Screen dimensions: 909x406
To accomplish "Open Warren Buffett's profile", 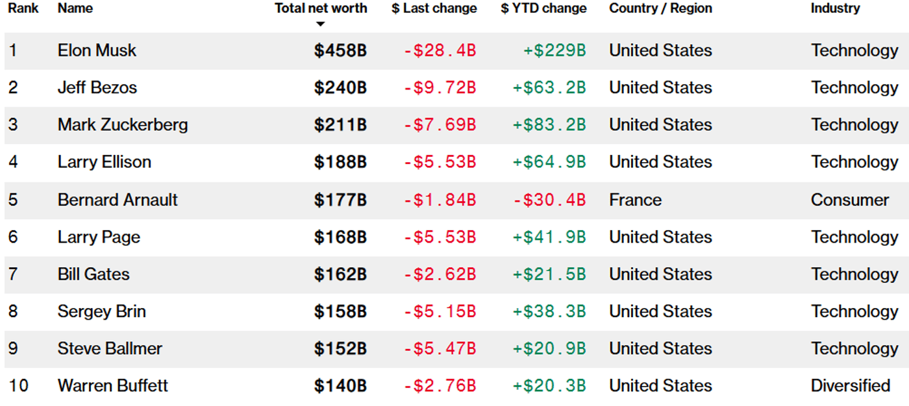I will click(112, 385).
